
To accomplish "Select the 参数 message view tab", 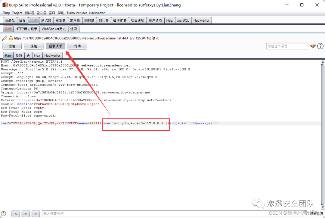I will [19, 55].
